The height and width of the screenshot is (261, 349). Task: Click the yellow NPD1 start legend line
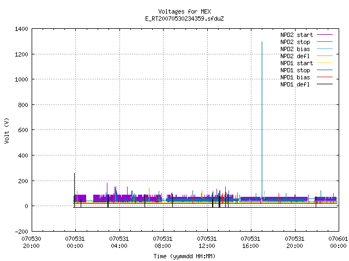[325, 63]
